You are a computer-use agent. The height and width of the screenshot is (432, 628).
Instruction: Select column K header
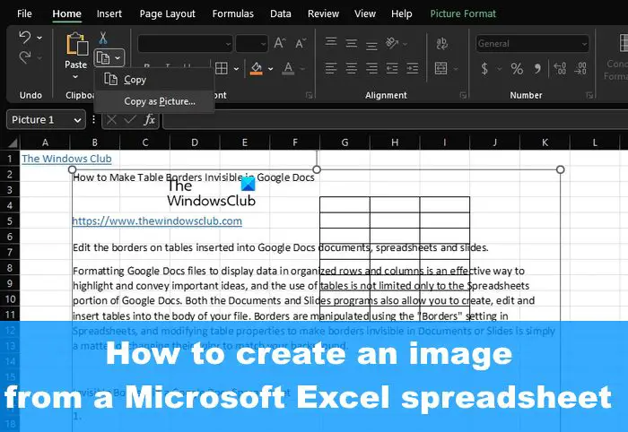pyautogui.click(x=545, y=143)
